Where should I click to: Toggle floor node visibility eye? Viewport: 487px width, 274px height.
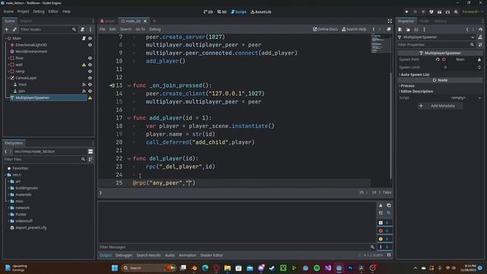[90, 58]
